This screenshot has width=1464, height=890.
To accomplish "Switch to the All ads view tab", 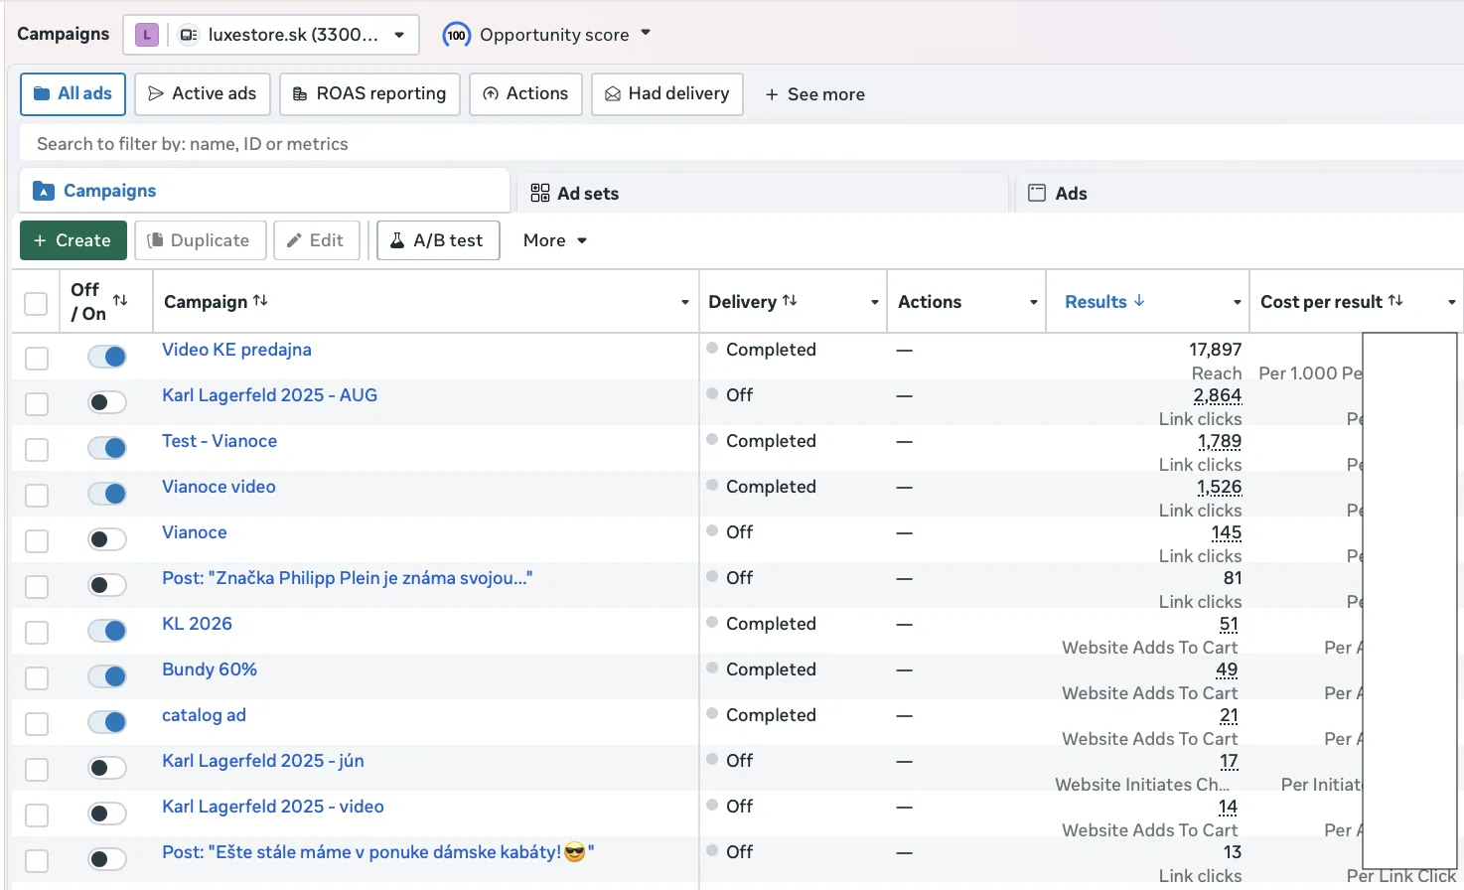I will [x=73, y=94].
